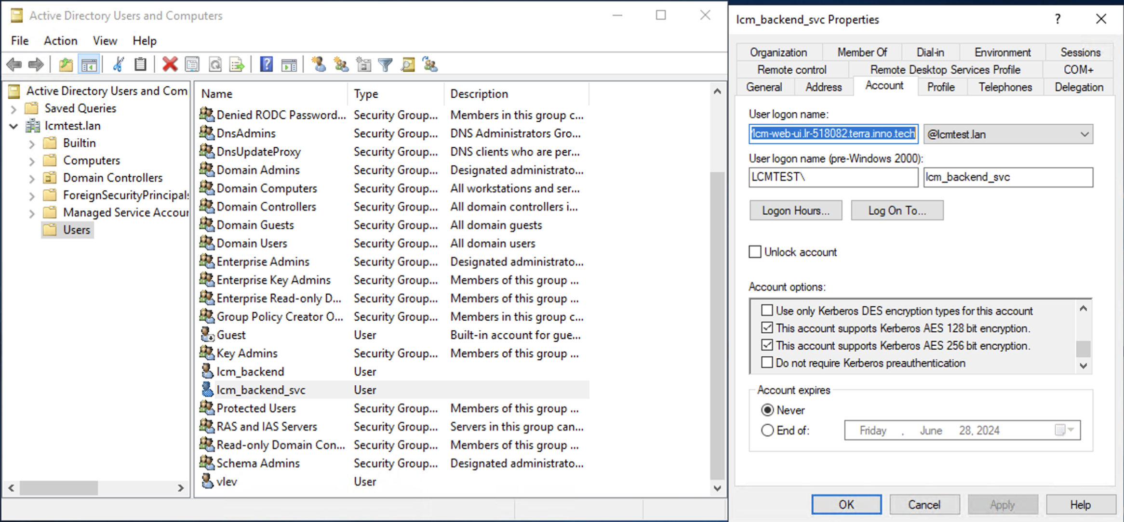Image resolution: width=1124 pixels, height=522 pixels.
Task: Expand the Builtin tree node
Action: [x=32, y=144]
